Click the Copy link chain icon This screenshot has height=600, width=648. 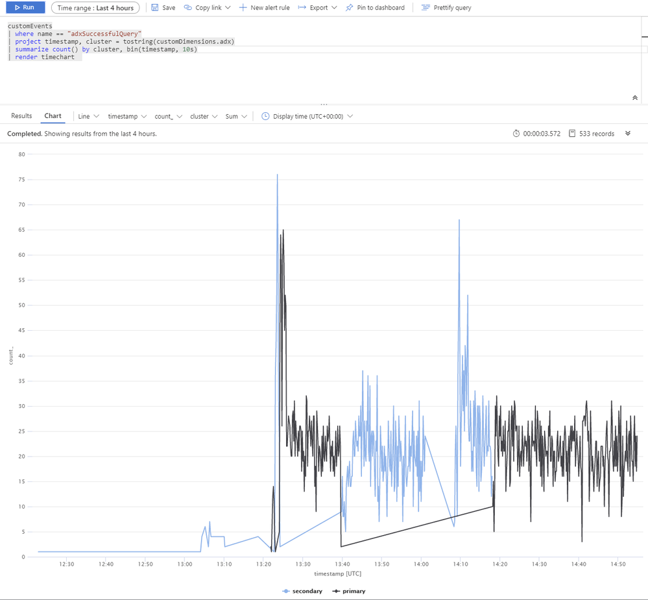coord(188,7)
